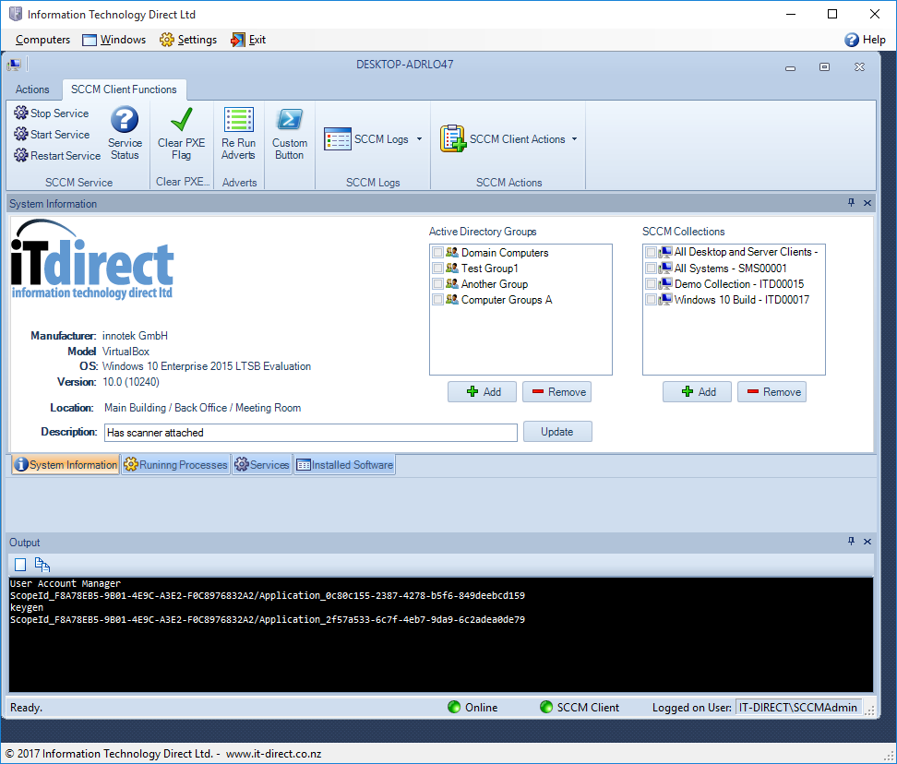Select the Demo Collection - ITD00015 checkbox
Screen dimensions: 897x764
[x=652, y=284]
